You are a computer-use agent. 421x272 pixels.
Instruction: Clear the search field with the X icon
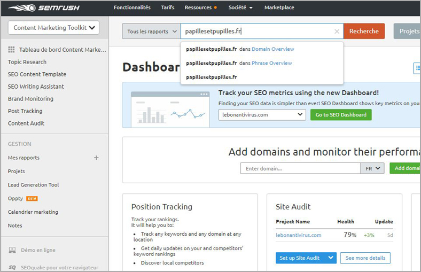coord(337,32)
